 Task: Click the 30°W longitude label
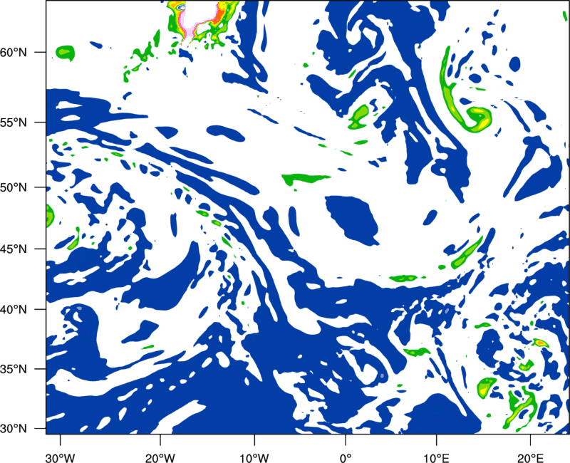coord(61,458)
